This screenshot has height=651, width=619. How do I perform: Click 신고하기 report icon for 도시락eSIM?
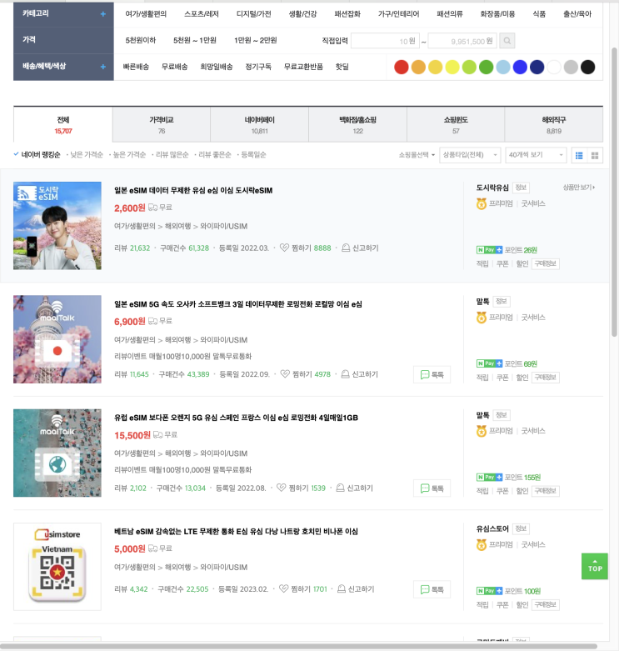(x=360, y=248)
